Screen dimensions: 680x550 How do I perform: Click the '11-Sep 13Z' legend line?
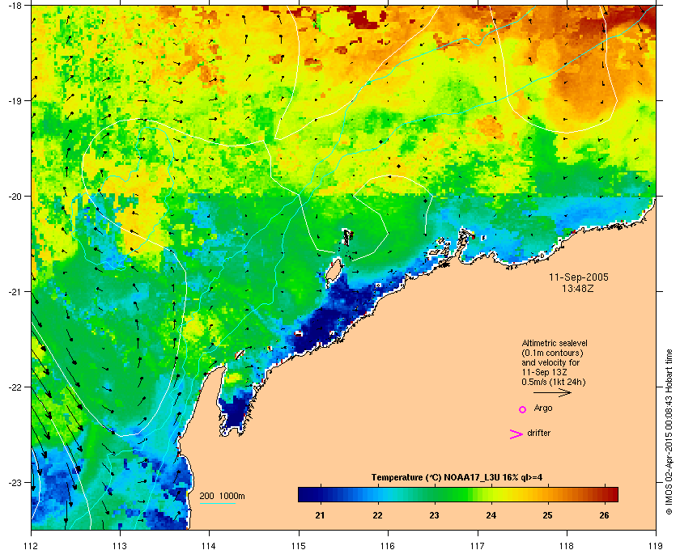point(544,372)
